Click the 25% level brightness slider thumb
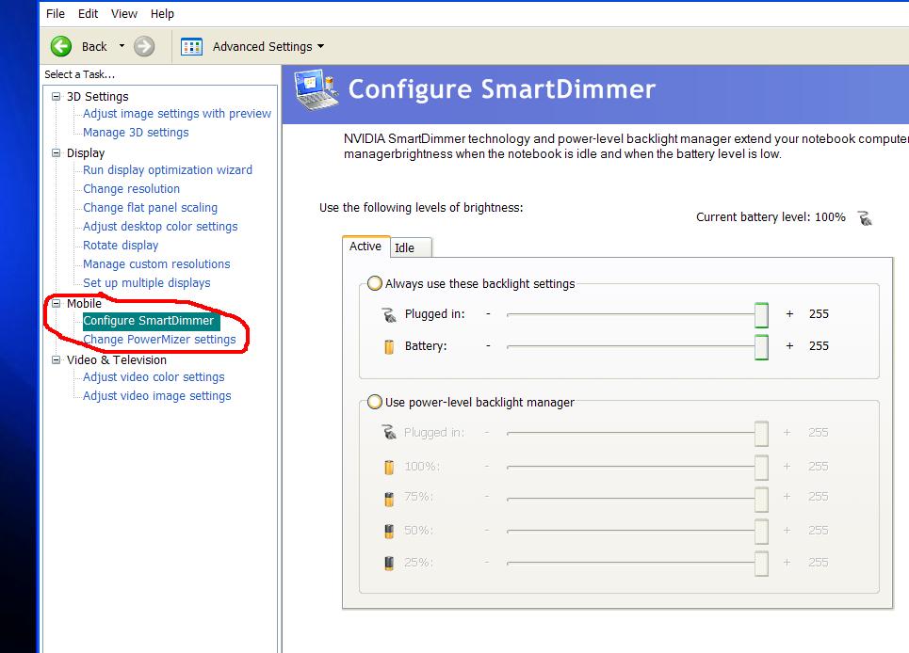Image resolution: width=909 pixels, height=653 pixels. pos(761,564)
